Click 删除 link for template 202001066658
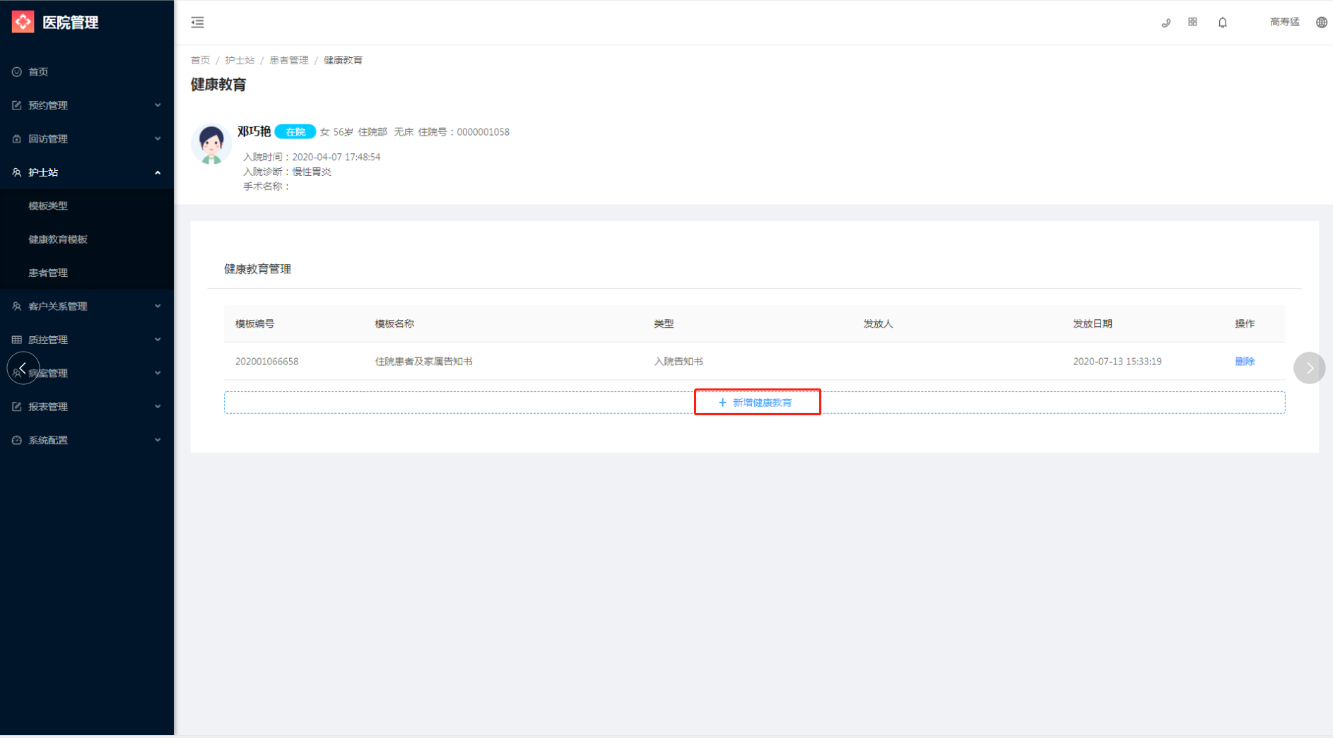1333x738 pixels. (1245, 362)
